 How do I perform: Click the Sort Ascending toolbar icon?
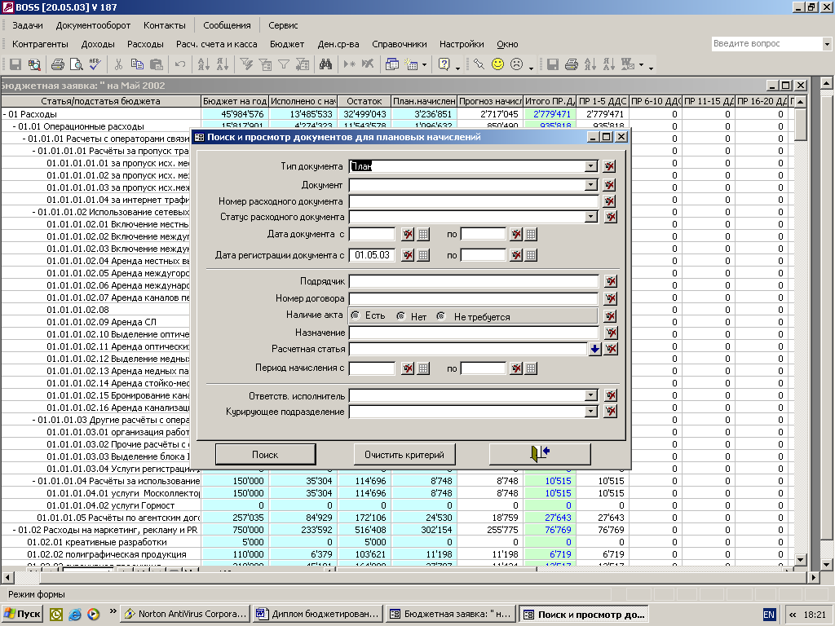point(203,64)
